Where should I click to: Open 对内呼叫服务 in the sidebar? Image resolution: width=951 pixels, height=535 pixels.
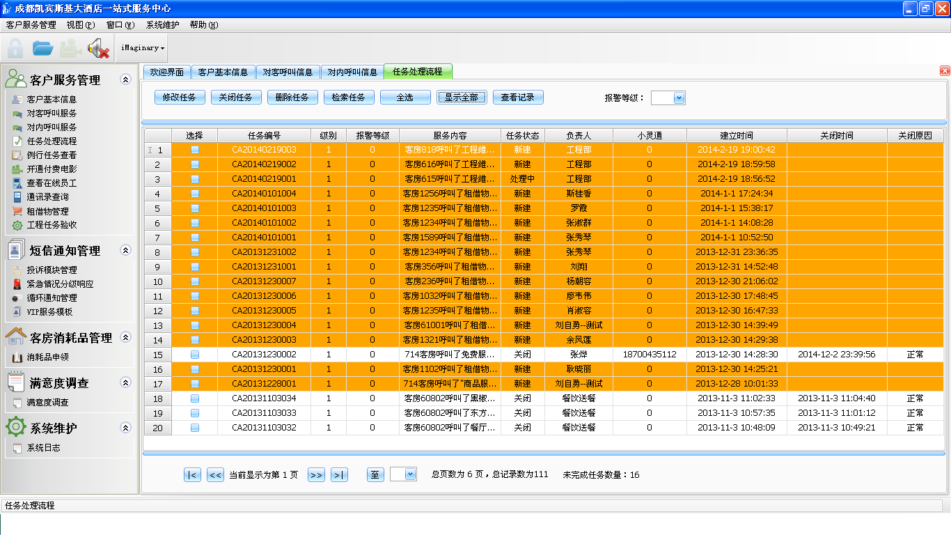tap(52, 127)
